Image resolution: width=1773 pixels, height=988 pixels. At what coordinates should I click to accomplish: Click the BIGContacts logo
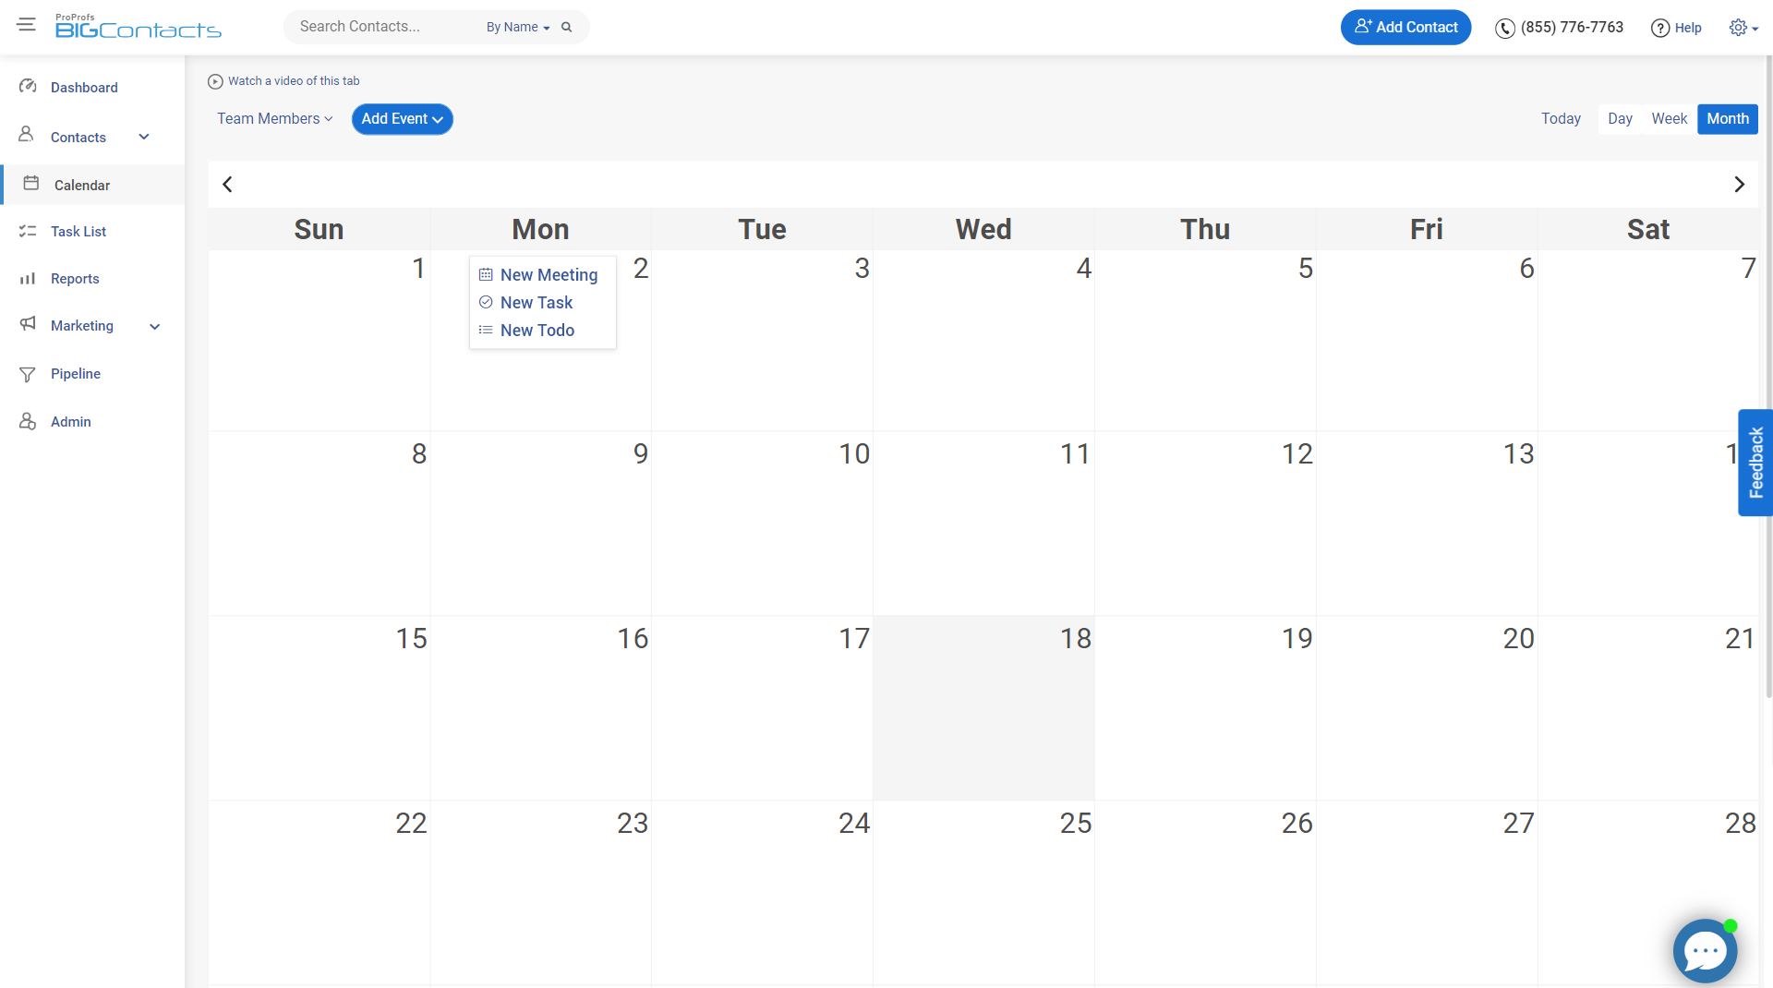[139, 27]
